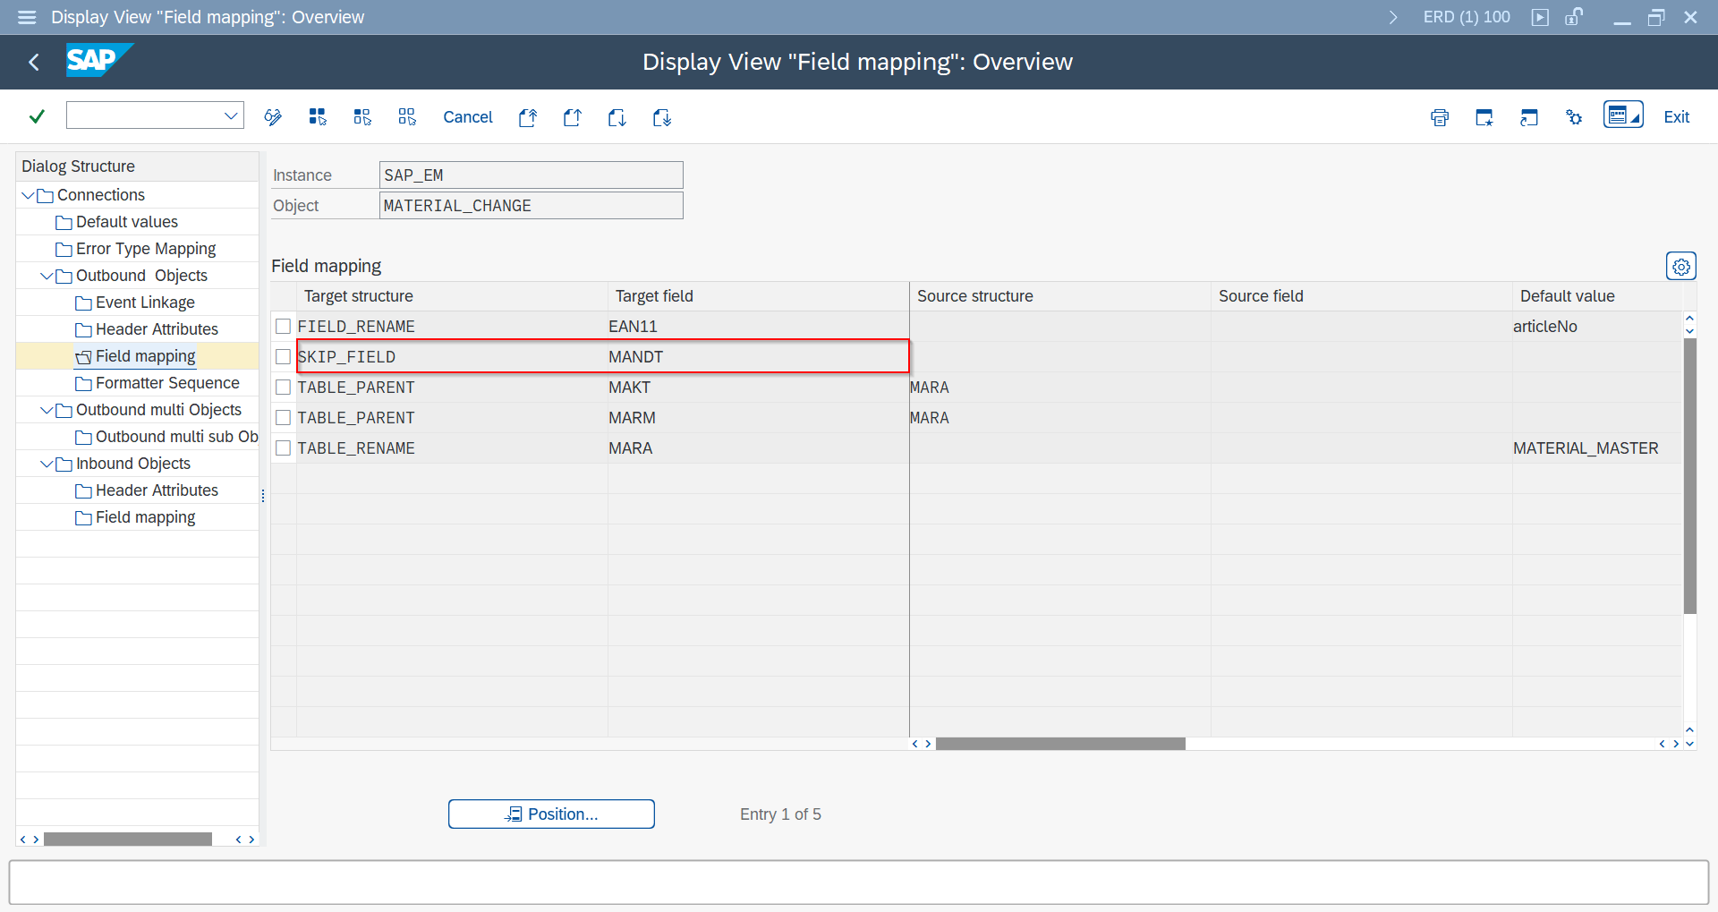Open the hamburger menu in title bar

click(27, 17)
